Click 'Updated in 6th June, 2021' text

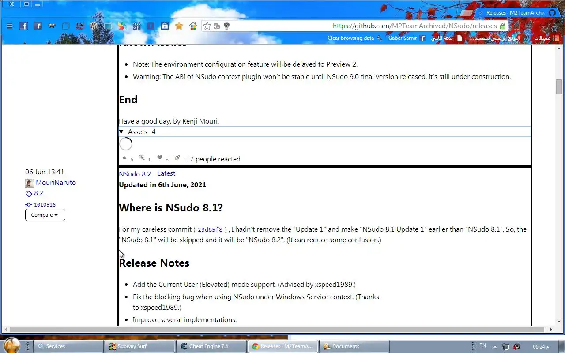point(162,185)
